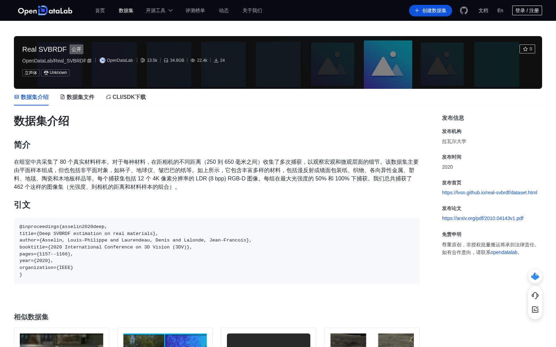The height and width of the screenshot is (347, 556).
Task: Click the OpenDataLab publisher name
Action: coord(120,60)
